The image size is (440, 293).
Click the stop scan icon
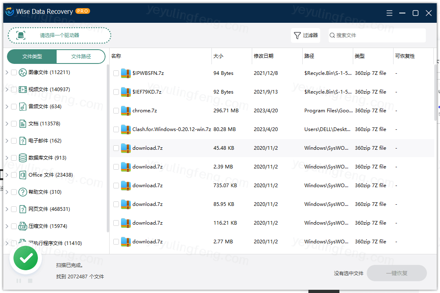pyautogui.click(x=30, y=281)
